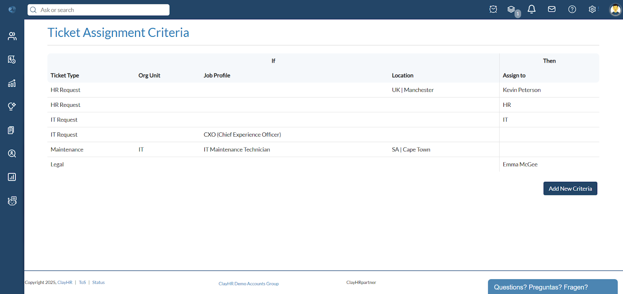Image resolution: width=623 pixels, height=294 pixels.
Task: Select IT Request row assigned to IT
Action: pyautogui.click(x=323, y=120)
